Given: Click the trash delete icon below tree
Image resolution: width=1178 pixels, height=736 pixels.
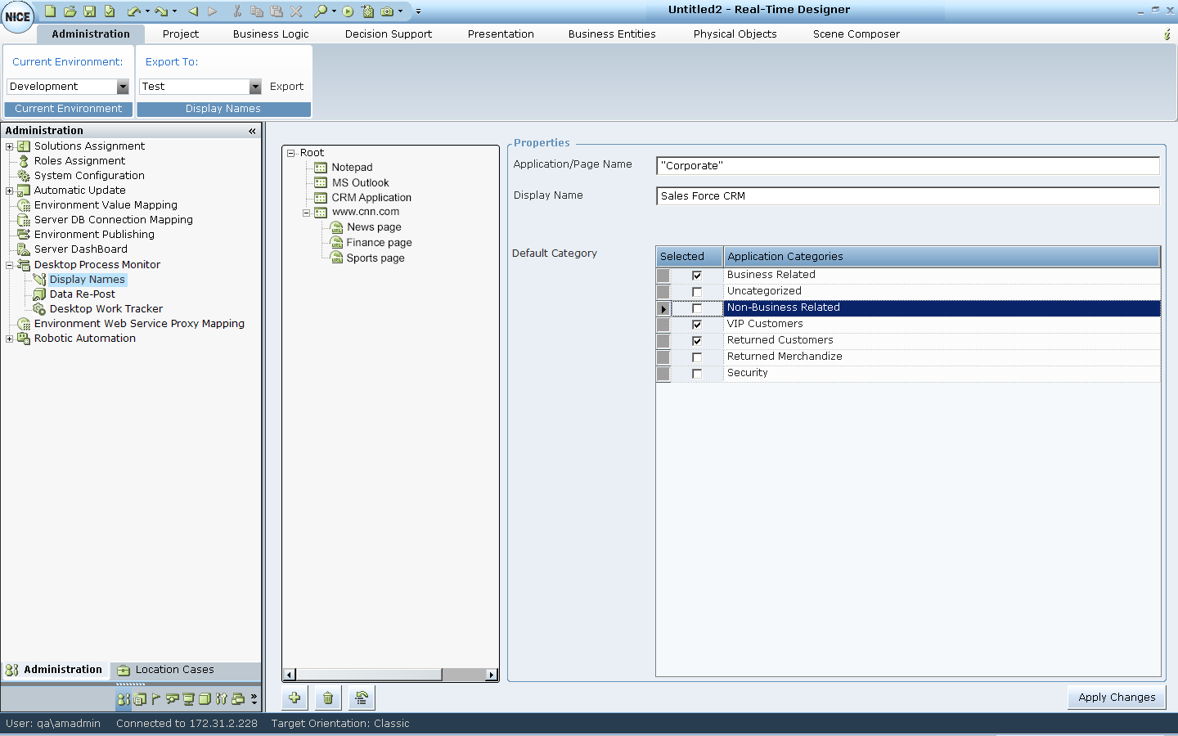Looking at the screenshot, I should click(328, 698).
